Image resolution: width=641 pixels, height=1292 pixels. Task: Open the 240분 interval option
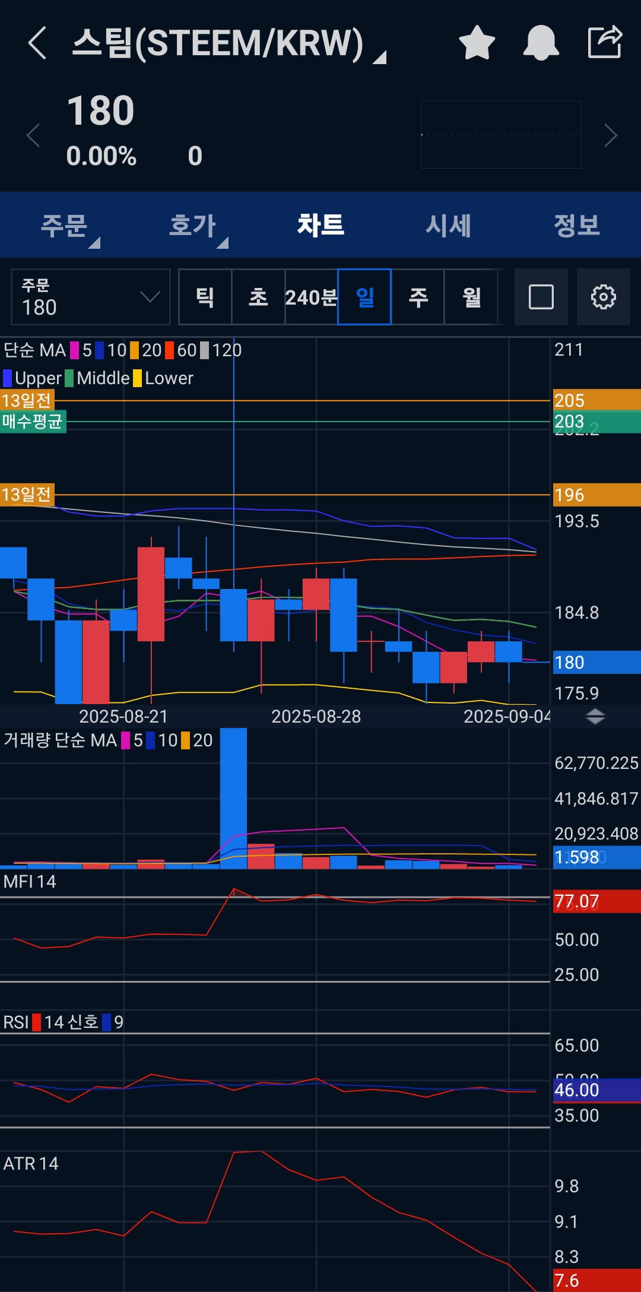[x=311, y=297]
